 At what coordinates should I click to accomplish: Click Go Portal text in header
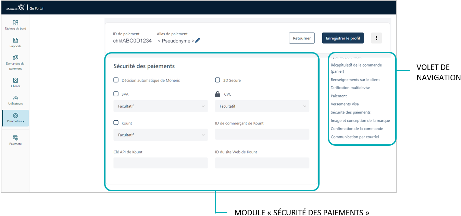(x=36, y=8)
